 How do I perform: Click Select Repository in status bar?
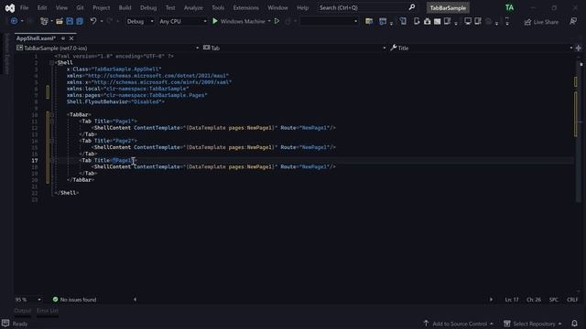click(533, 324)
